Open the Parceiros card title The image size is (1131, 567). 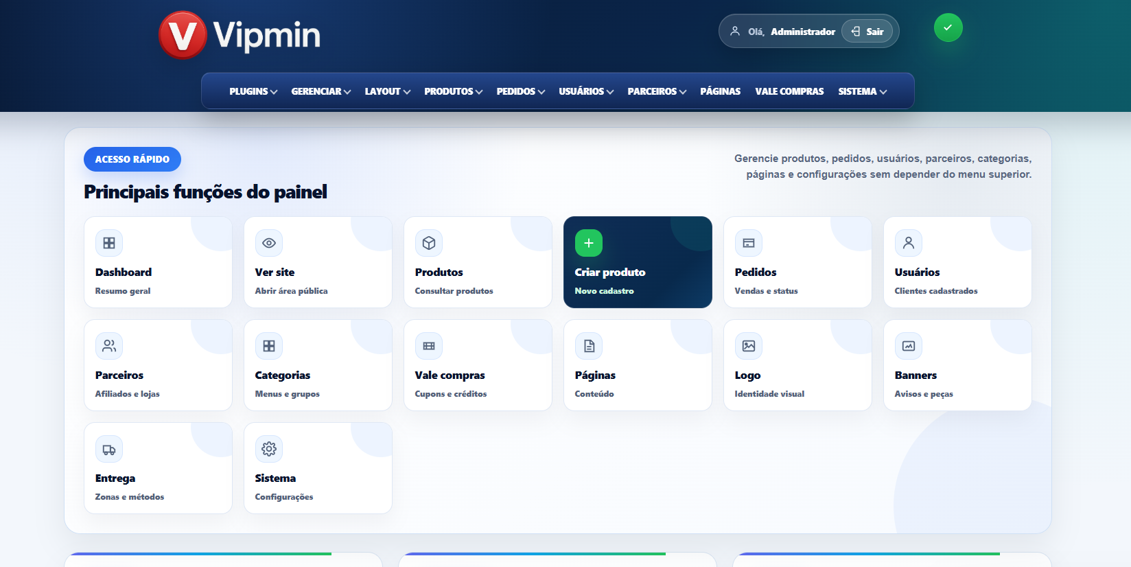click(x=119, y=375)
